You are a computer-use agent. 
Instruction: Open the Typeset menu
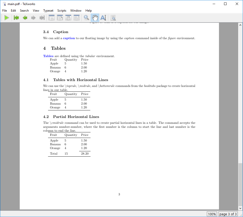(x=48, y=11)
